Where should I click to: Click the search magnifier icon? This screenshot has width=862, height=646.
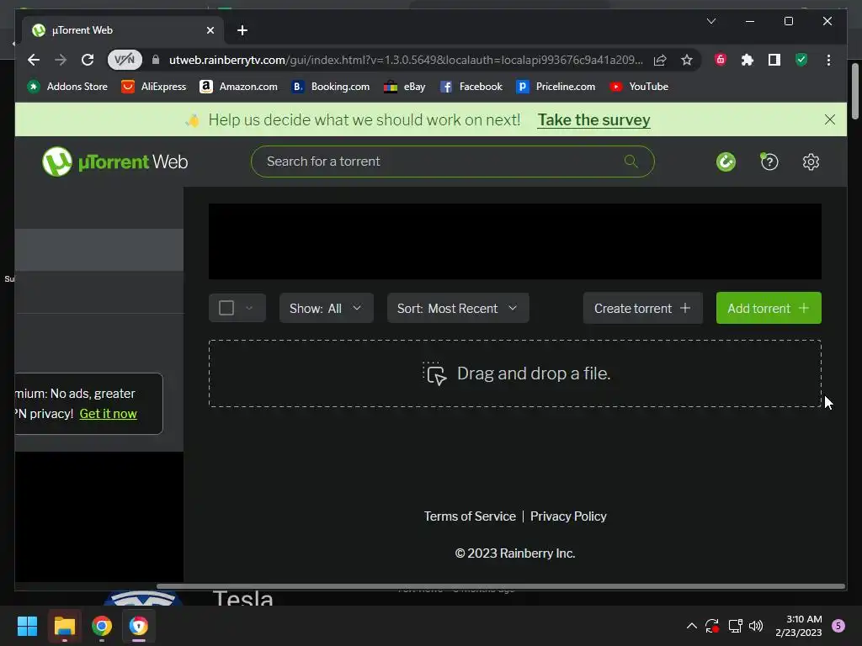click(631, 161)
